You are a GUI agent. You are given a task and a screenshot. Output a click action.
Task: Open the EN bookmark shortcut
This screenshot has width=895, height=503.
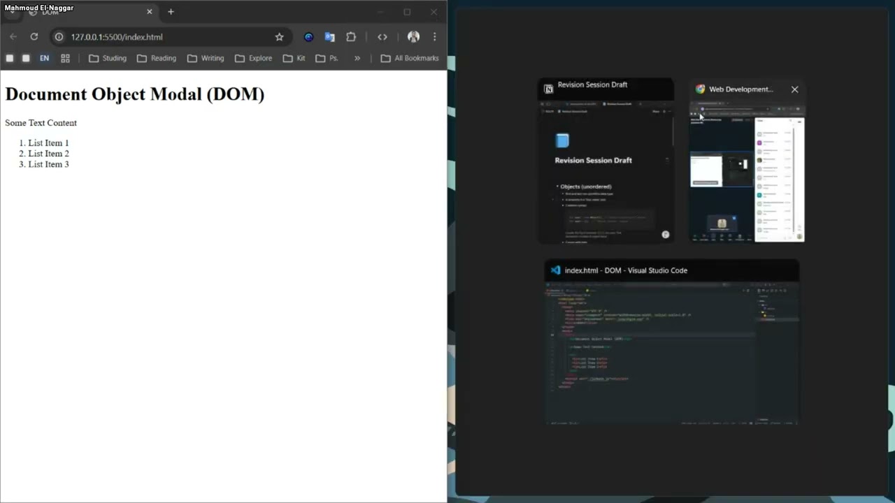tap(44, 58)
